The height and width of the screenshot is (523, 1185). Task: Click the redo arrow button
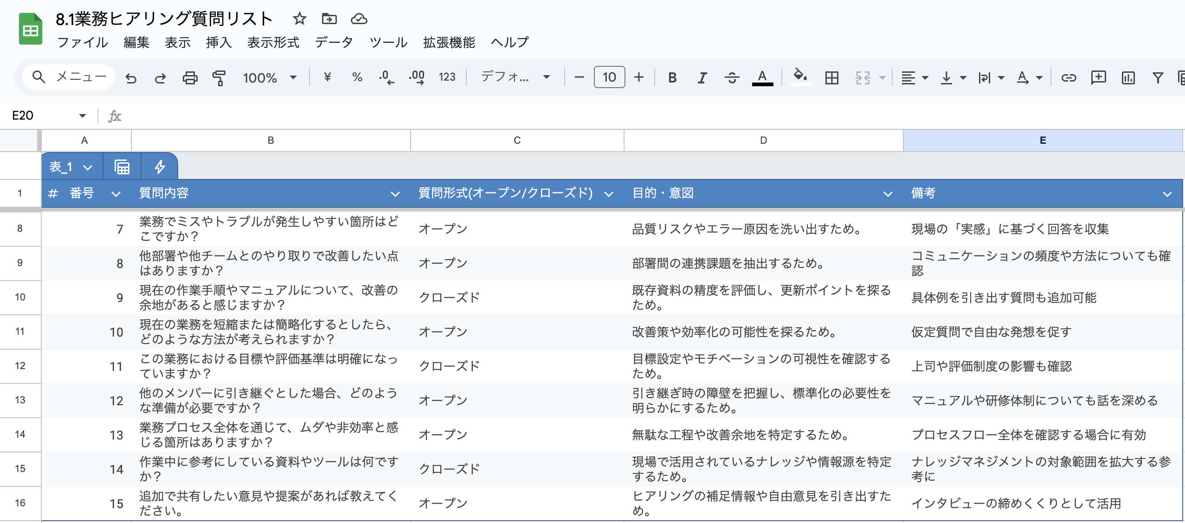tap(161, 77)
